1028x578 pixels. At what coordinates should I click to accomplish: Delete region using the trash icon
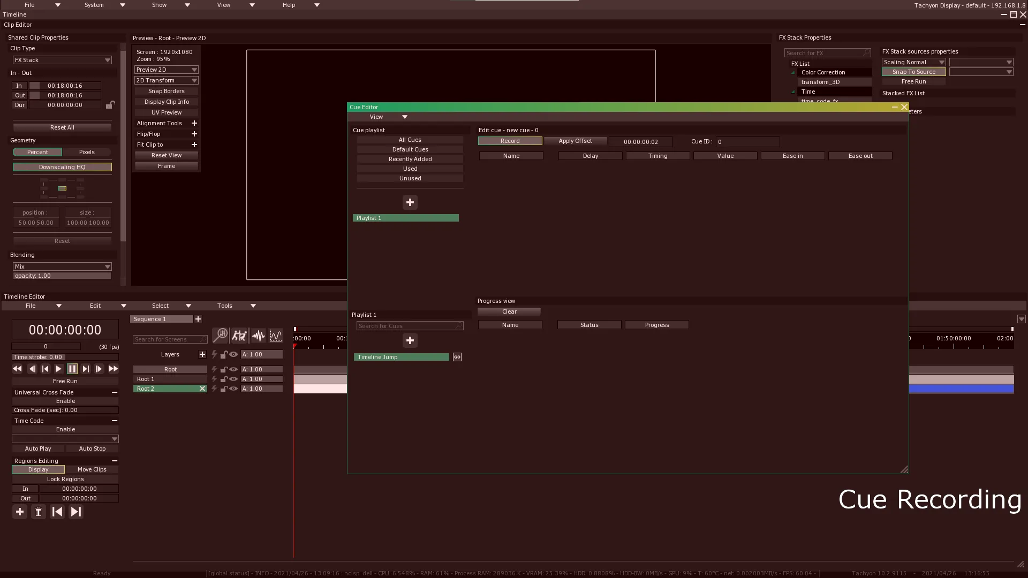(x=39, y=512)
